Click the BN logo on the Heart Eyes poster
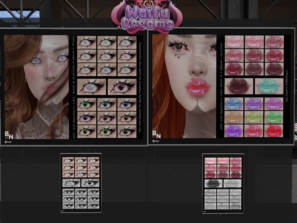 [x=9, y=135]
